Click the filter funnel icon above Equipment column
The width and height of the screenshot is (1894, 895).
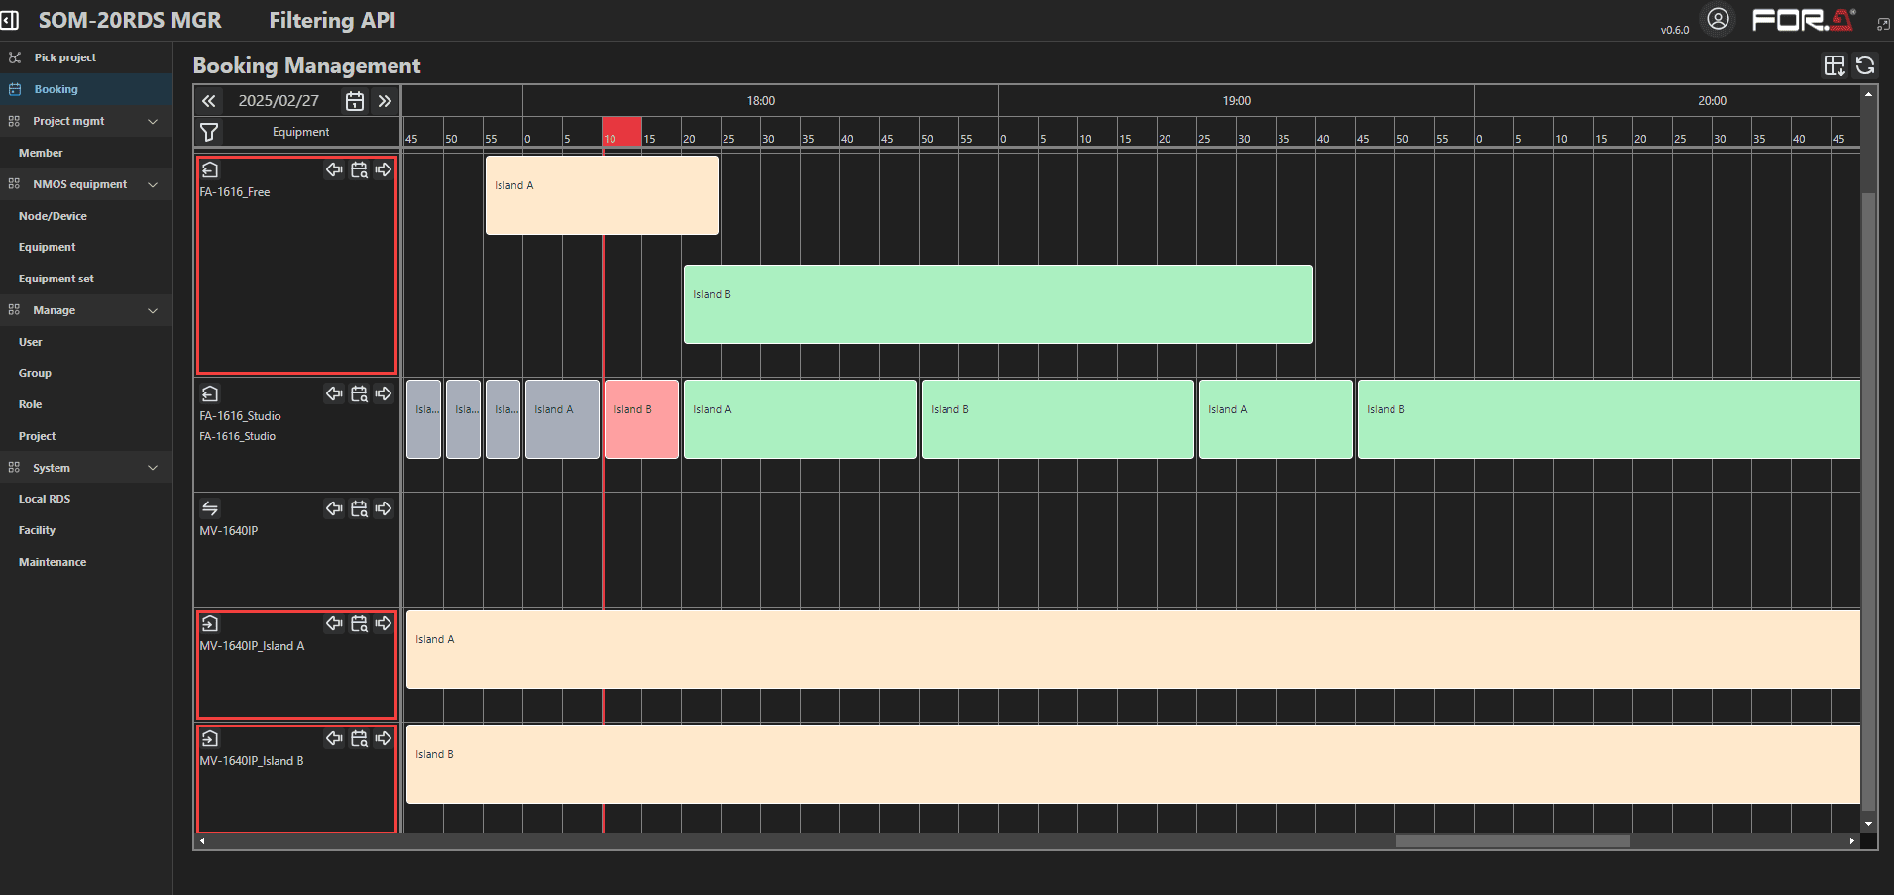tap(209, 131)
